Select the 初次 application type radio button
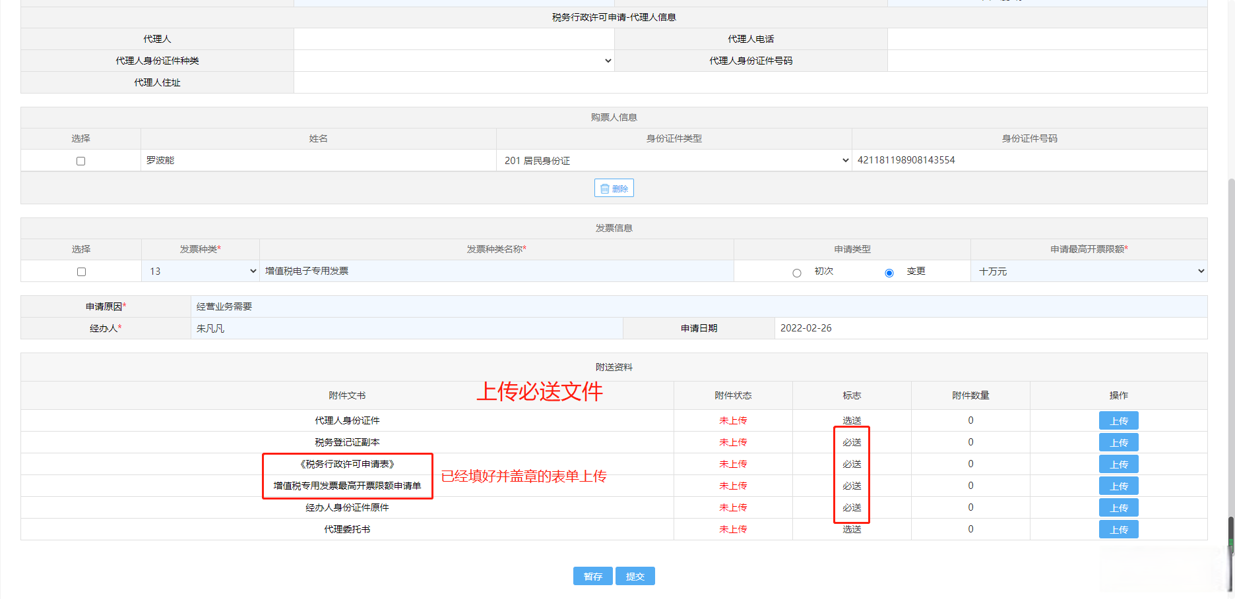 tap(797, 273)
